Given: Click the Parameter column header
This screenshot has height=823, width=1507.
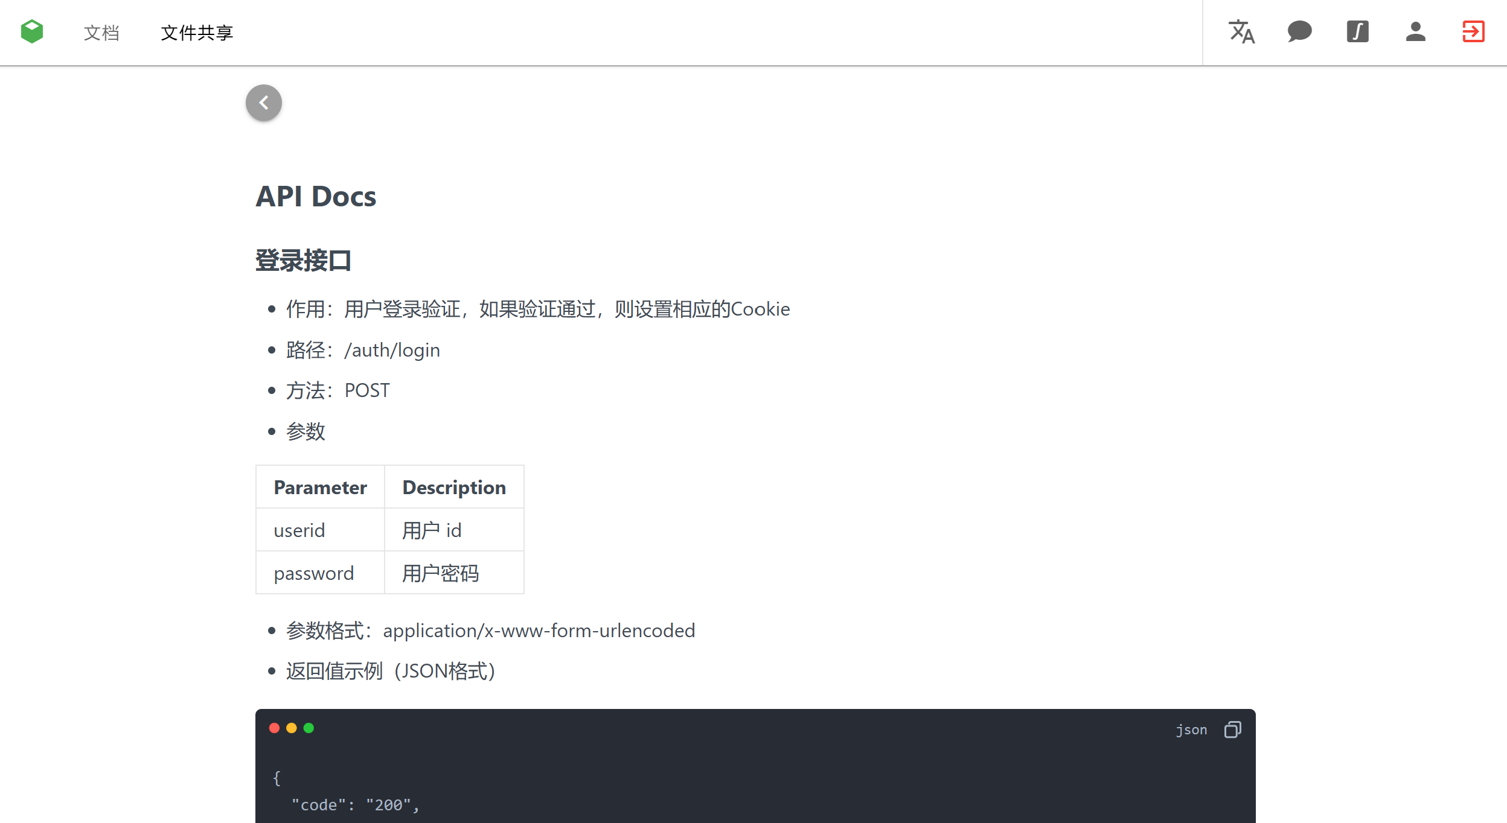Looking at the screenshot, I should 320,487.
